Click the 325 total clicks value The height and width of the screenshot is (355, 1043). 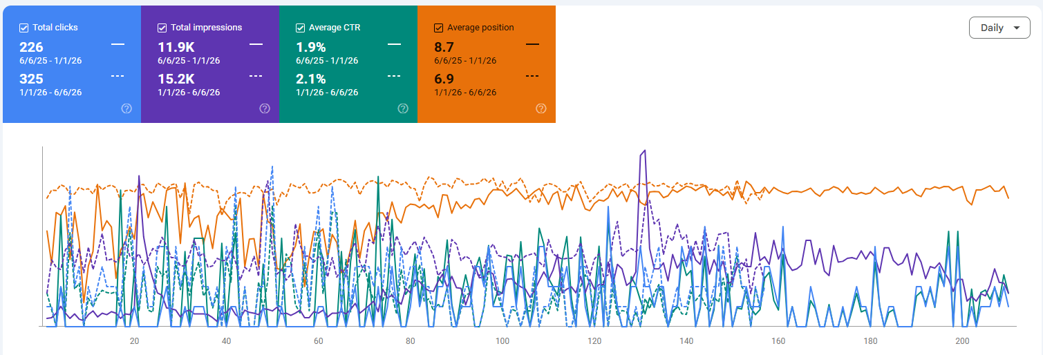(31, 79)
